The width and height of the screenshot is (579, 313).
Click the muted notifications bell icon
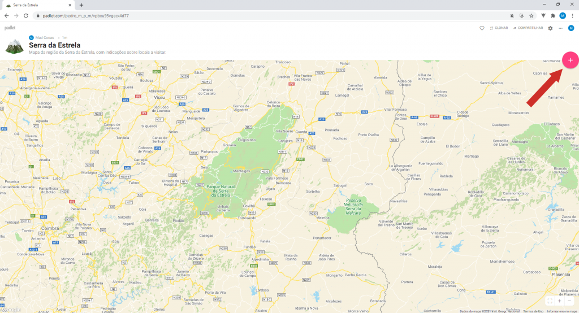click(512, 15)
